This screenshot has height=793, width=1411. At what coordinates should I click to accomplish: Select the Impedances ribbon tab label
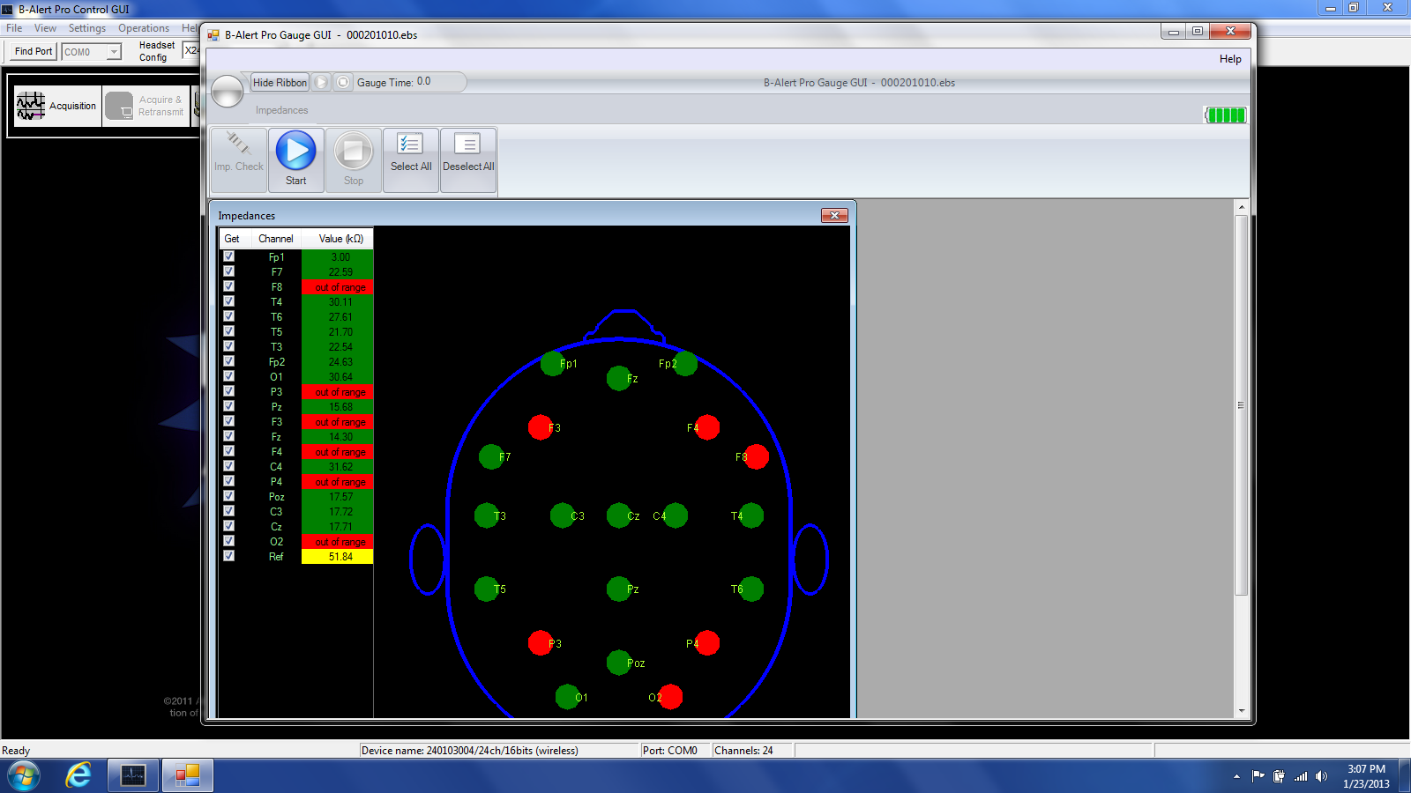(x=282, y=110)
